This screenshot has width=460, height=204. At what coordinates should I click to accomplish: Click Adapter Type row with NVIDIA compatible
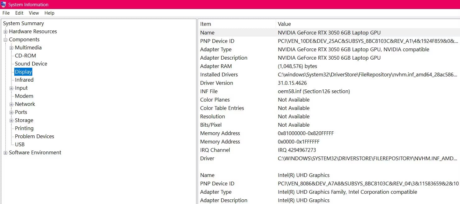click(x=329, y=49)
